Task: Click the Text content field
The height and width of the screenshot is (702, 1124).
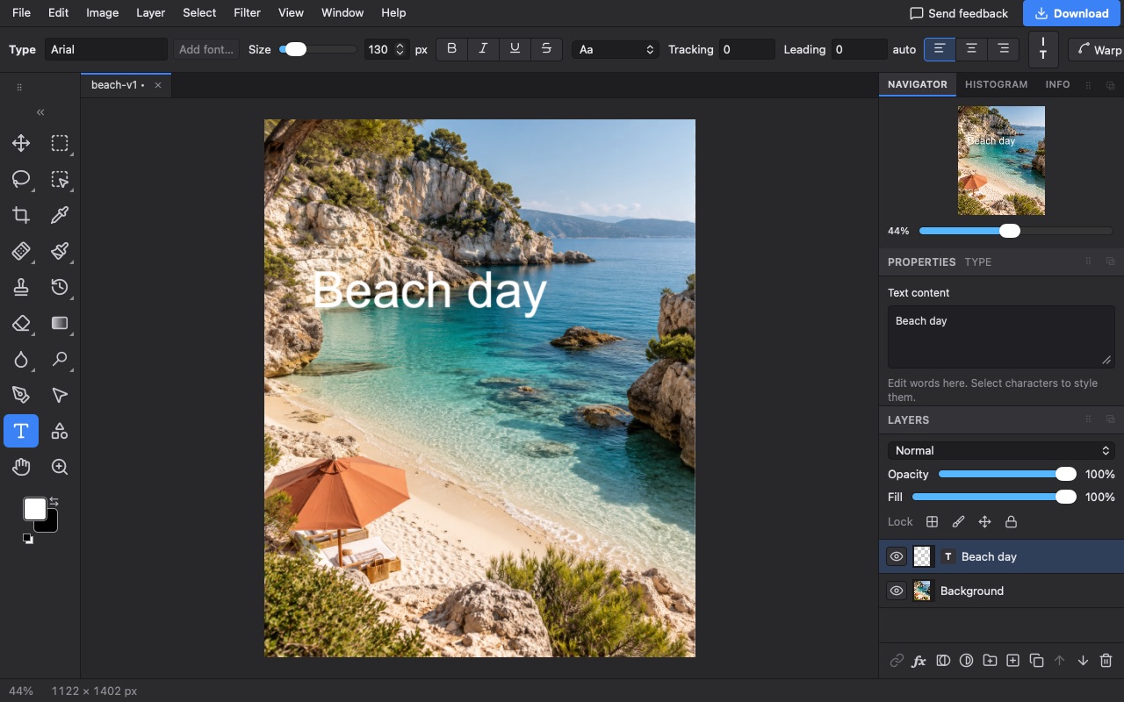Action: [x=1001, y=336]
